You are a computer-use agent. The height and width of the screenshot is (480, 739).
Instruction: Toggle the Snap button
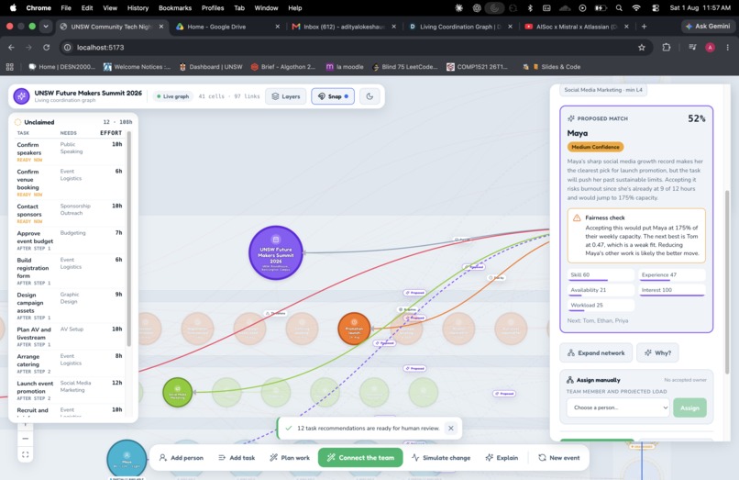(333, 96)
